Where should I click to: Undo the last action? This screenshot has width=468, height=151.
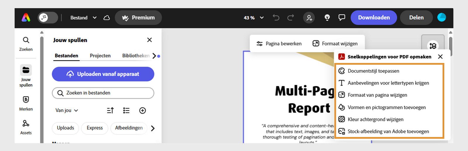click(x=276, y=18)
